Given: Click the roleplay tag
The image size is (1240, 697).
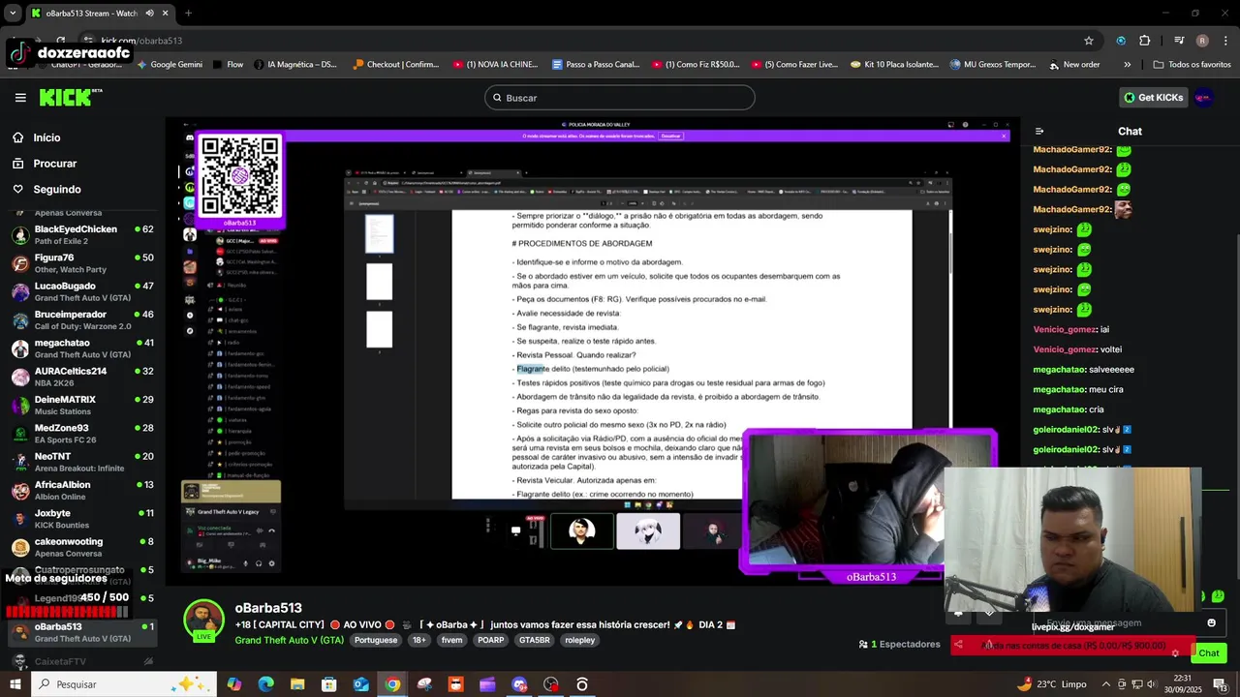Looking at the screenshot, I should click(x=579, y=641).
